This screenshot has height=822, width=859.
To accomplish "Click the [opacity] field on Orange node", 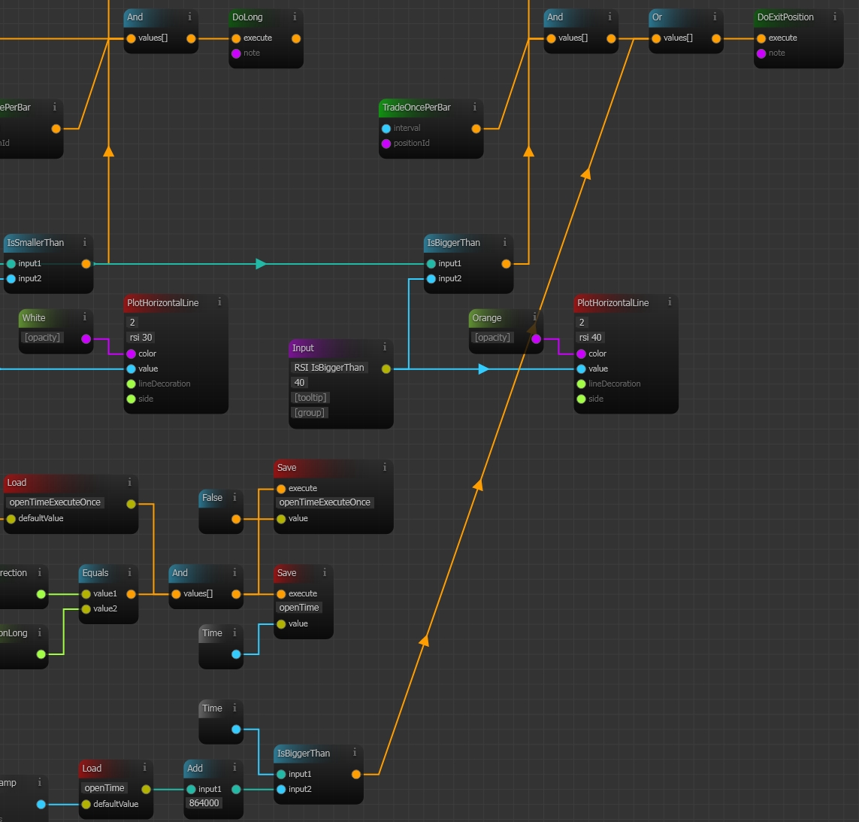I will coord(492,338).
